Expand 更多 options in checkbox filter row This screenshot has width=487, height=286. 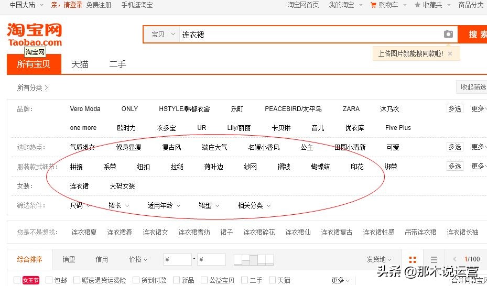(340, 280)
